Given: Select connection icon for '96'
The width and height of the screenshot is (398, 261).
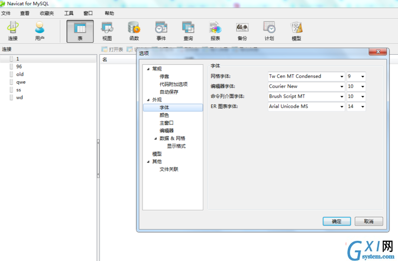Looking at the screenshot, I should [x=11, y=66].
